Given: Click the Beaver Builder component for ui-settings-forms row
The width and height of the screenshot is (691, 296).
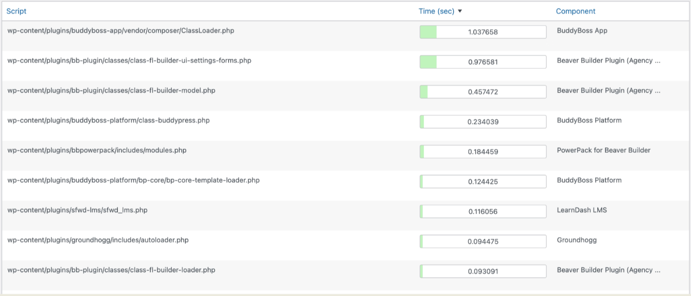Looking at the screenshot, I should coord(609,61).
